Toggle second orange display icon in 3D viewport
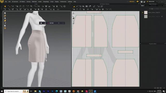 point(5,16)
